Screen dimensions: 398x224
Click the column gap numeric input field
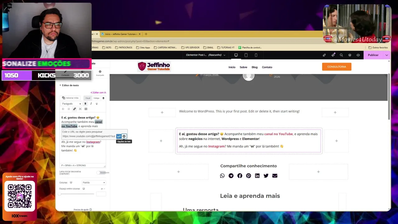101,194
